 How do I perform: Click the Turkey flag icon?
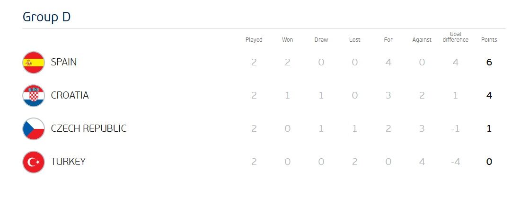pos(34,162)
